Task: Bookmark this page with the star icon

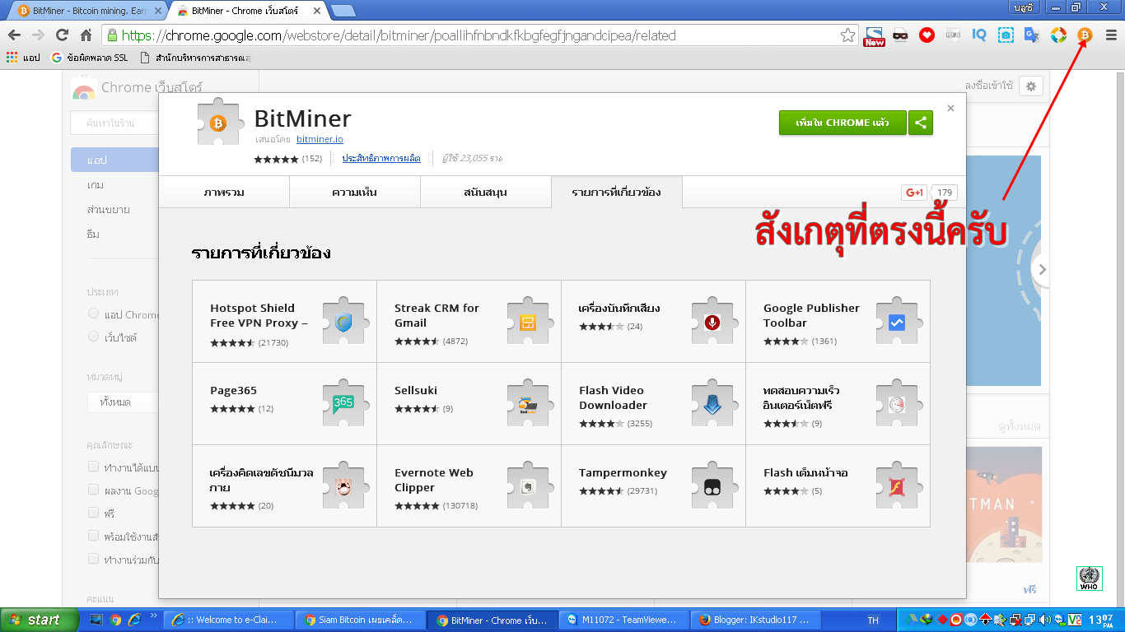Action: (x=847, y=35)
